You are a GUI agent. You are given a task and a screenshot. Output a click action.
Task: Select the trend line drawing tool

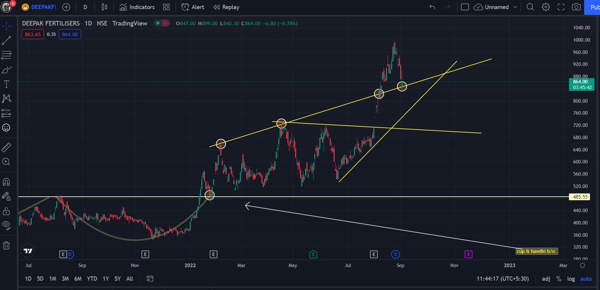[6, 40]
